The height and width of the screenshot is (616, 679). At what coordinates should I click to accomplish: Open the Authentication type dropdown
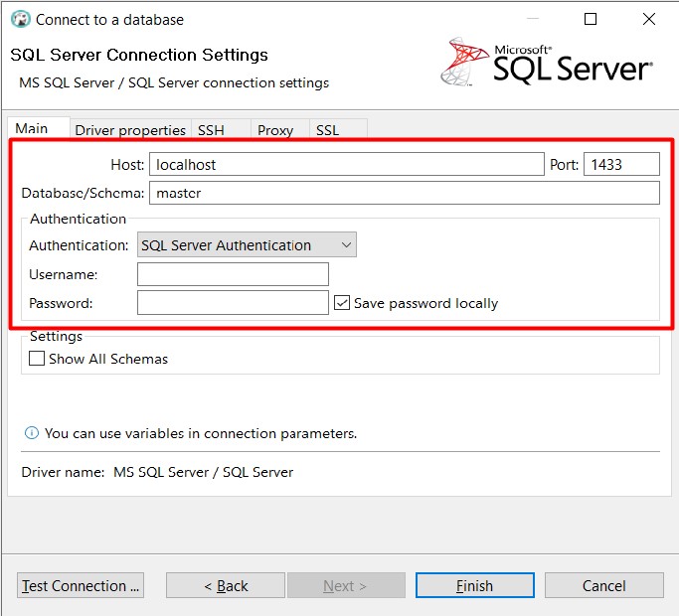pyautogui.click(x=247, y=245)
